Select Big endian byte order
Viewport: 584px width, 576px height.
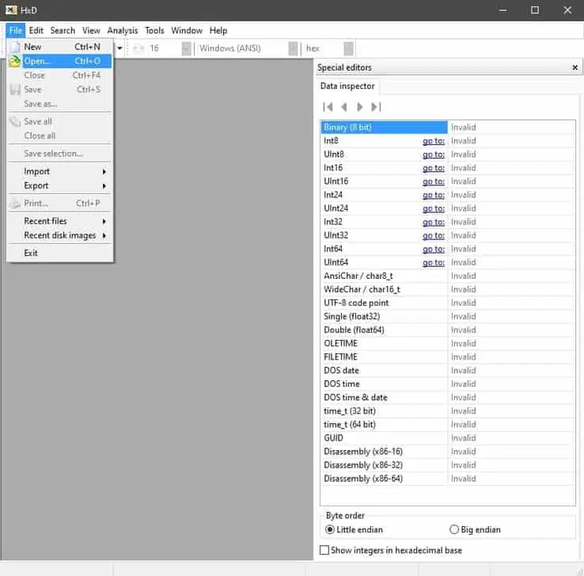453,529
